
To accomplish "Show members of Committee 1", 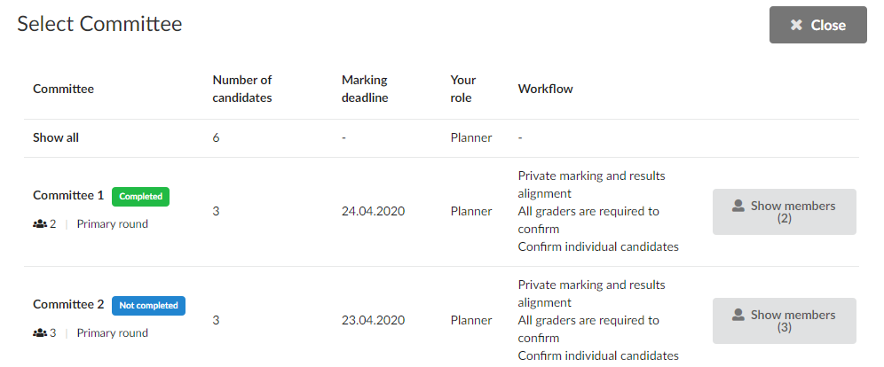I will (x=785, y=212).
